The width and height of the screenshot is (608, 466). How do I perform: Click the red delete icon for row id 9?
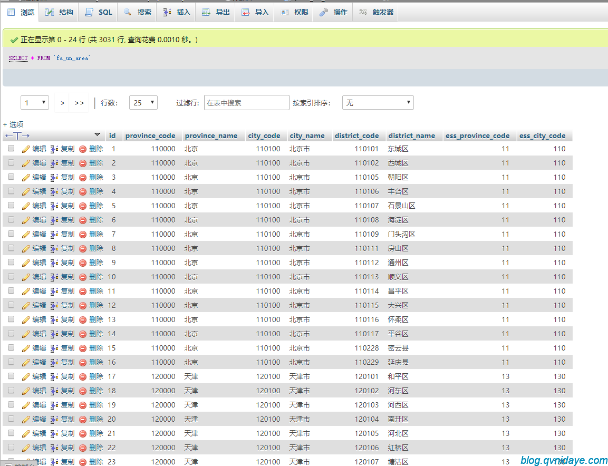pyautogui.click(x=83, y=263)
